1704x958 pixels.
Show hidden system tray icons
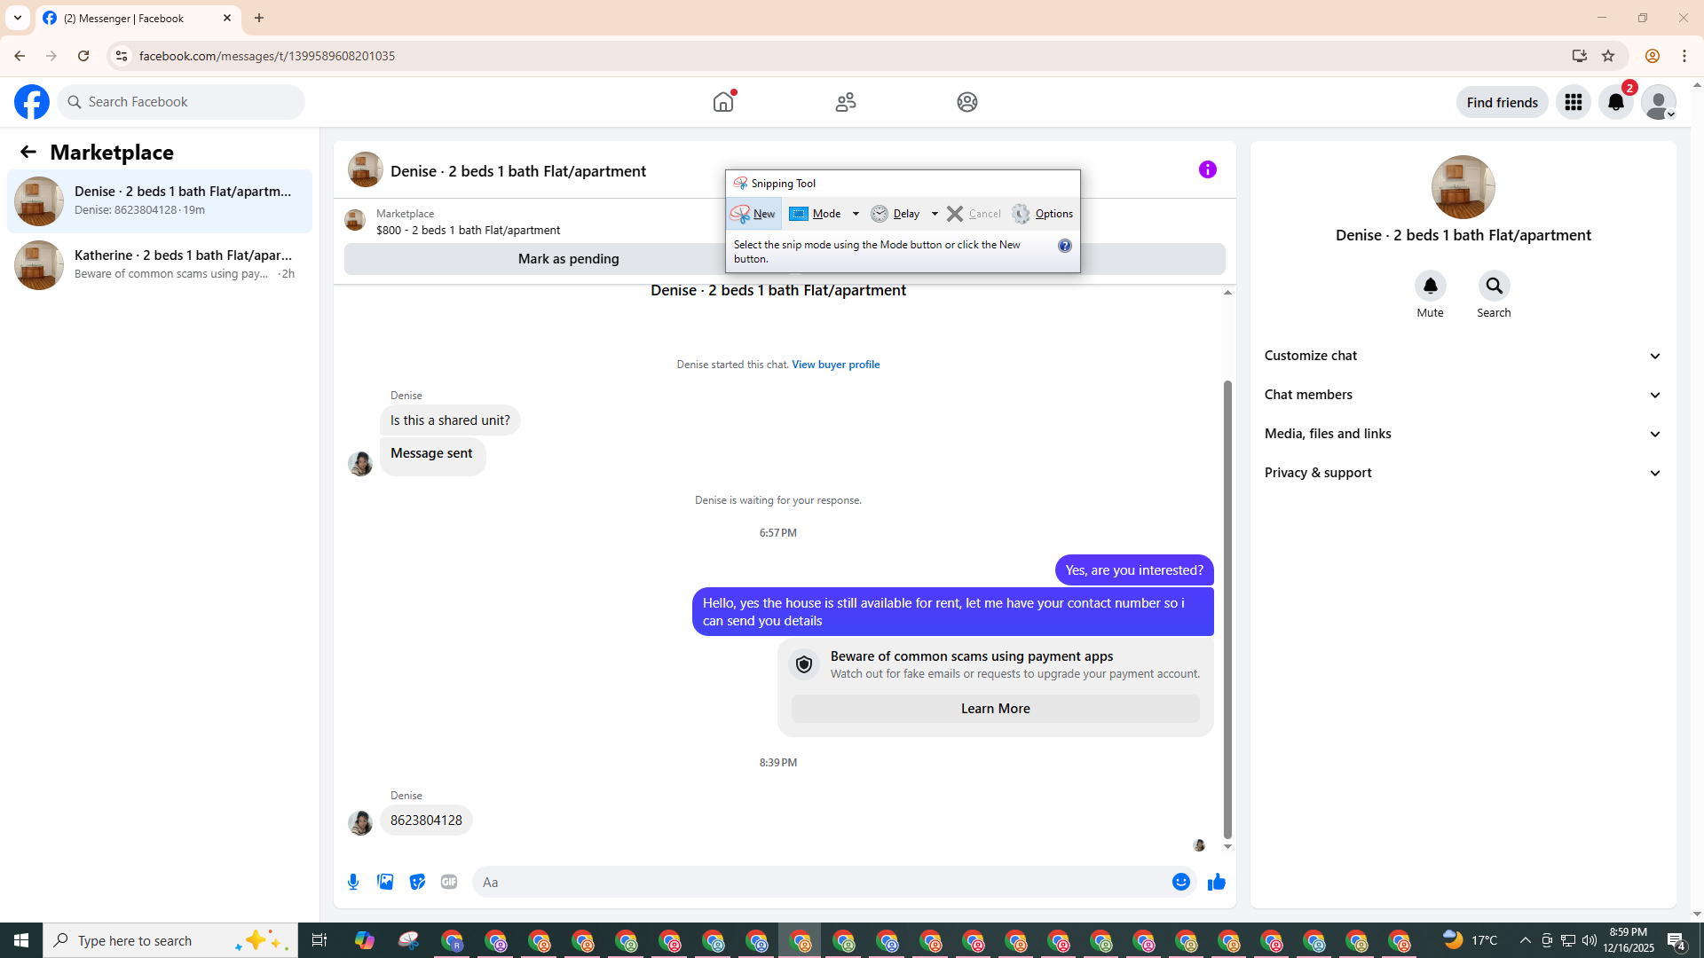tap(1525, 940)
